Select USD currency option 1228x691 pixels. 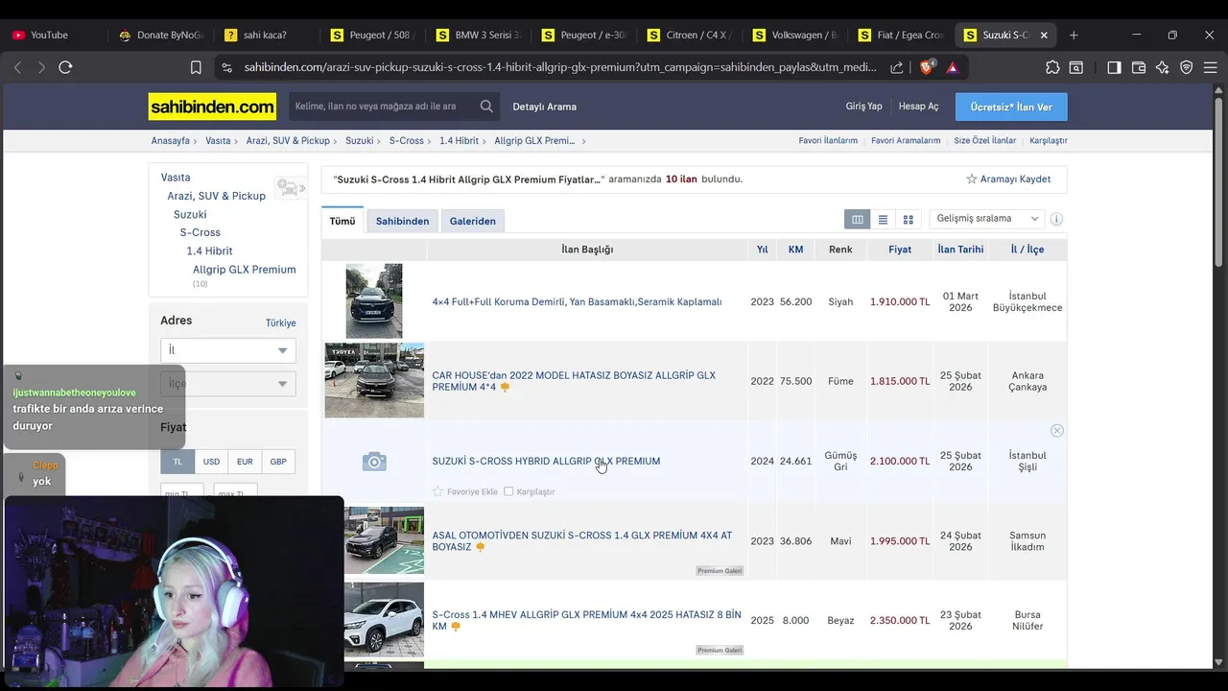211,462
